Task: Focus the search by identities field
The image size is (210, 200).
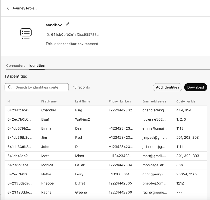Action: click(x=37, y=87)
